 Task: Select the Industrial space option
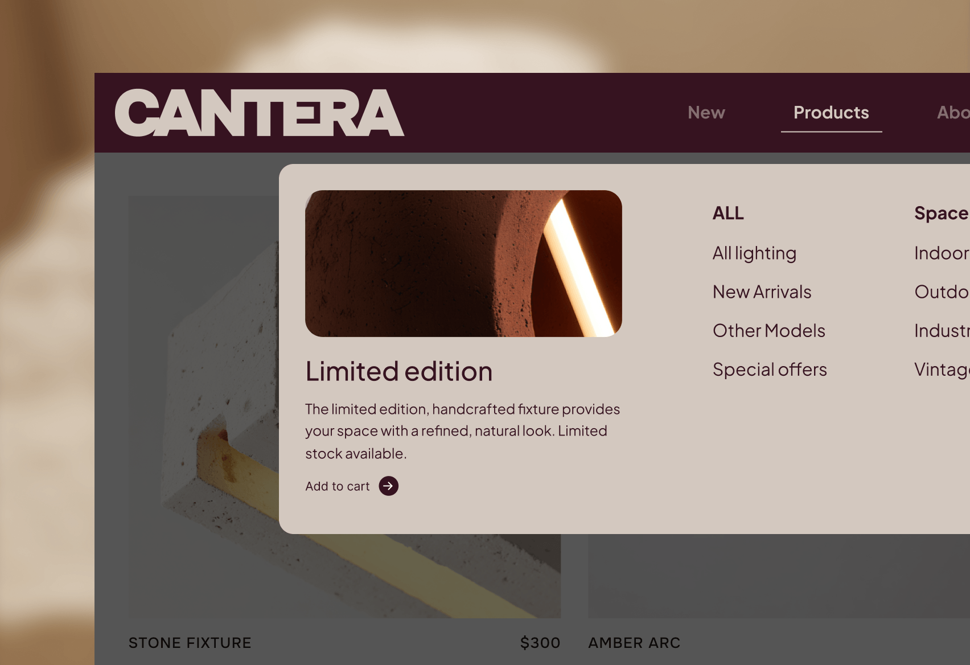click(x=942, y=331)
